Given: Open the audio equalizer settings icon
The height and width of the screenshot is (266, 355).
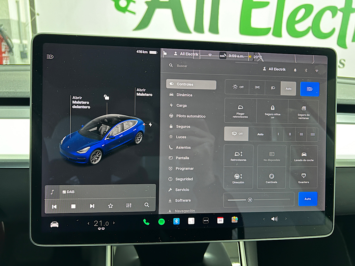Looking at the screenshot, I should (129, 205).
